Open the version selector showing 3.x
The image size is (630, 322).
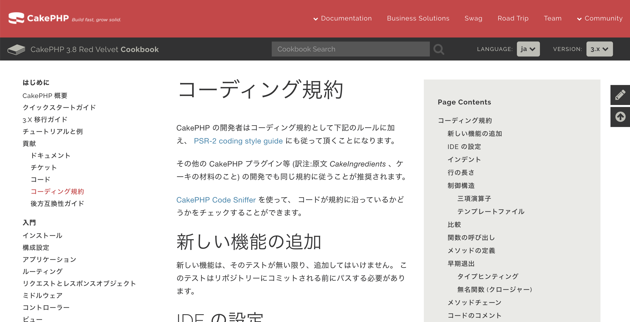599,49
